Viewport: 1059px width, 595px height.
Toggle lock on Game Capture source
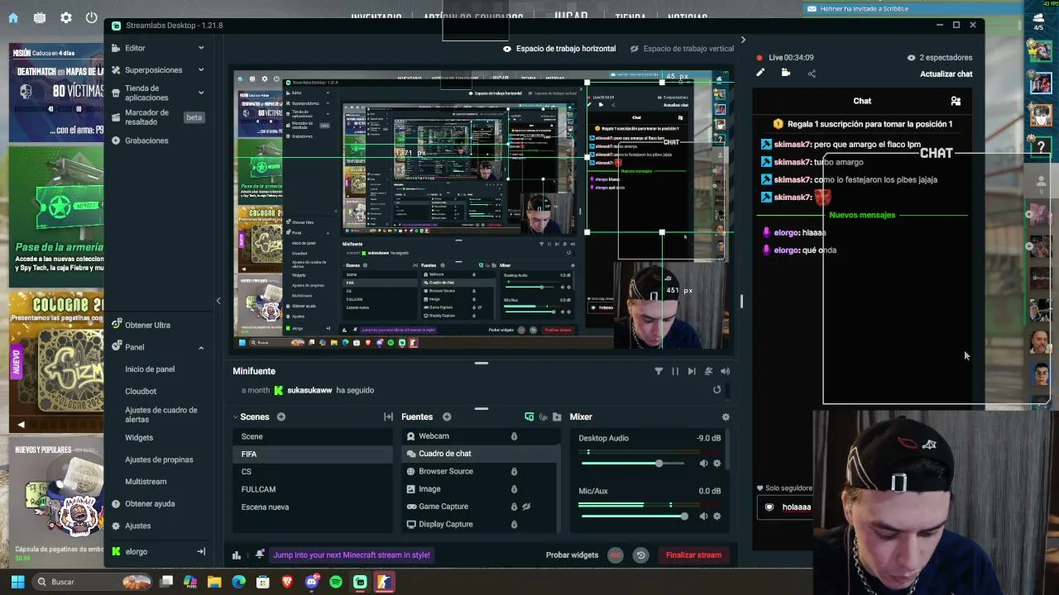pos(514,507)
